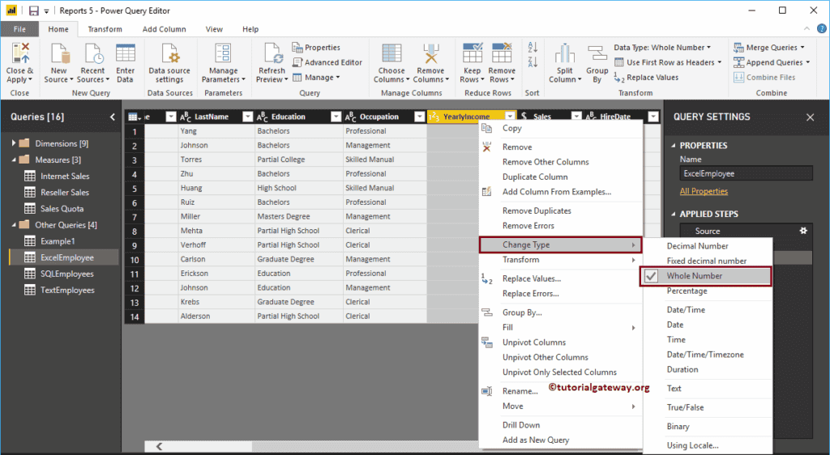Open the Change Type submenu

tap(560, 245)
